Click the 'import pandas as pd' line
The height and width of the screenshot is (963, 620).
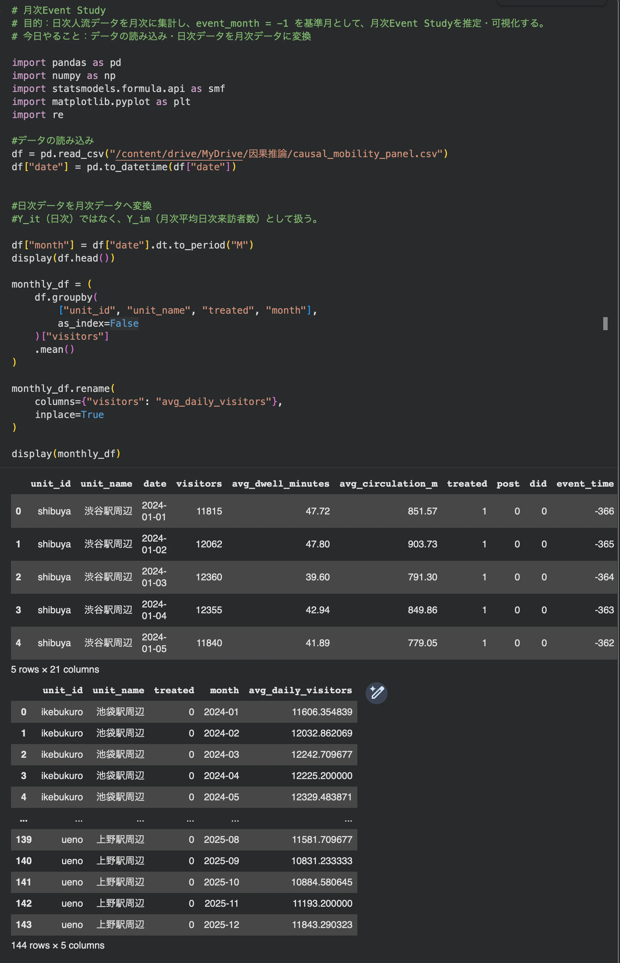pos(67,63)
